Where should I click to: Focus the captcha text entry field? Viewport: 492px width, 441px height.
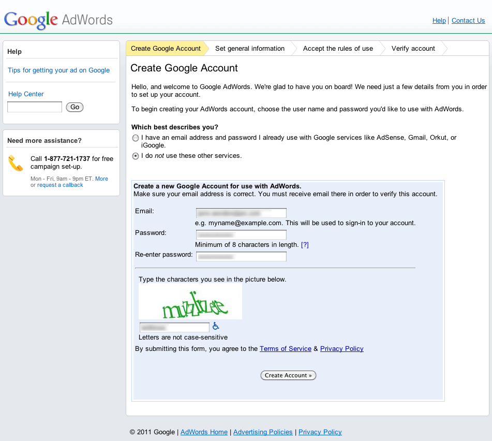click(174, 327)
